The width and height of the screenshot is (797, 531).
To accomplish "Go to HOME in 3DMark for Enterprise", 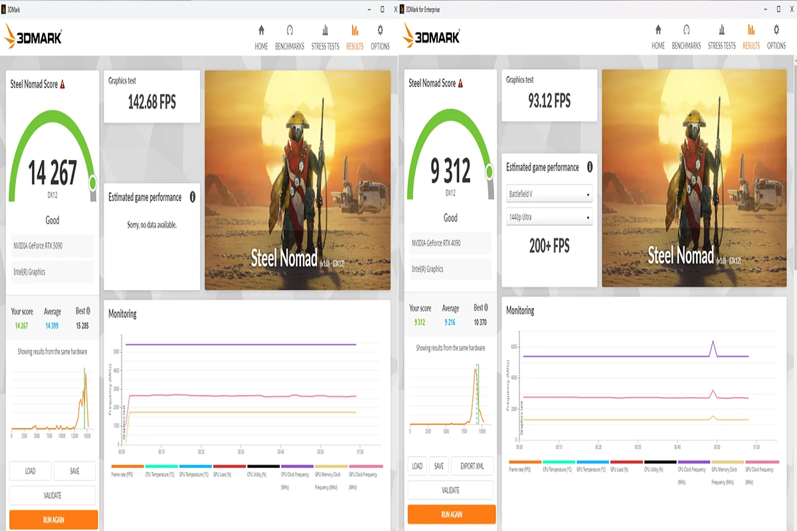I will 658,37.
